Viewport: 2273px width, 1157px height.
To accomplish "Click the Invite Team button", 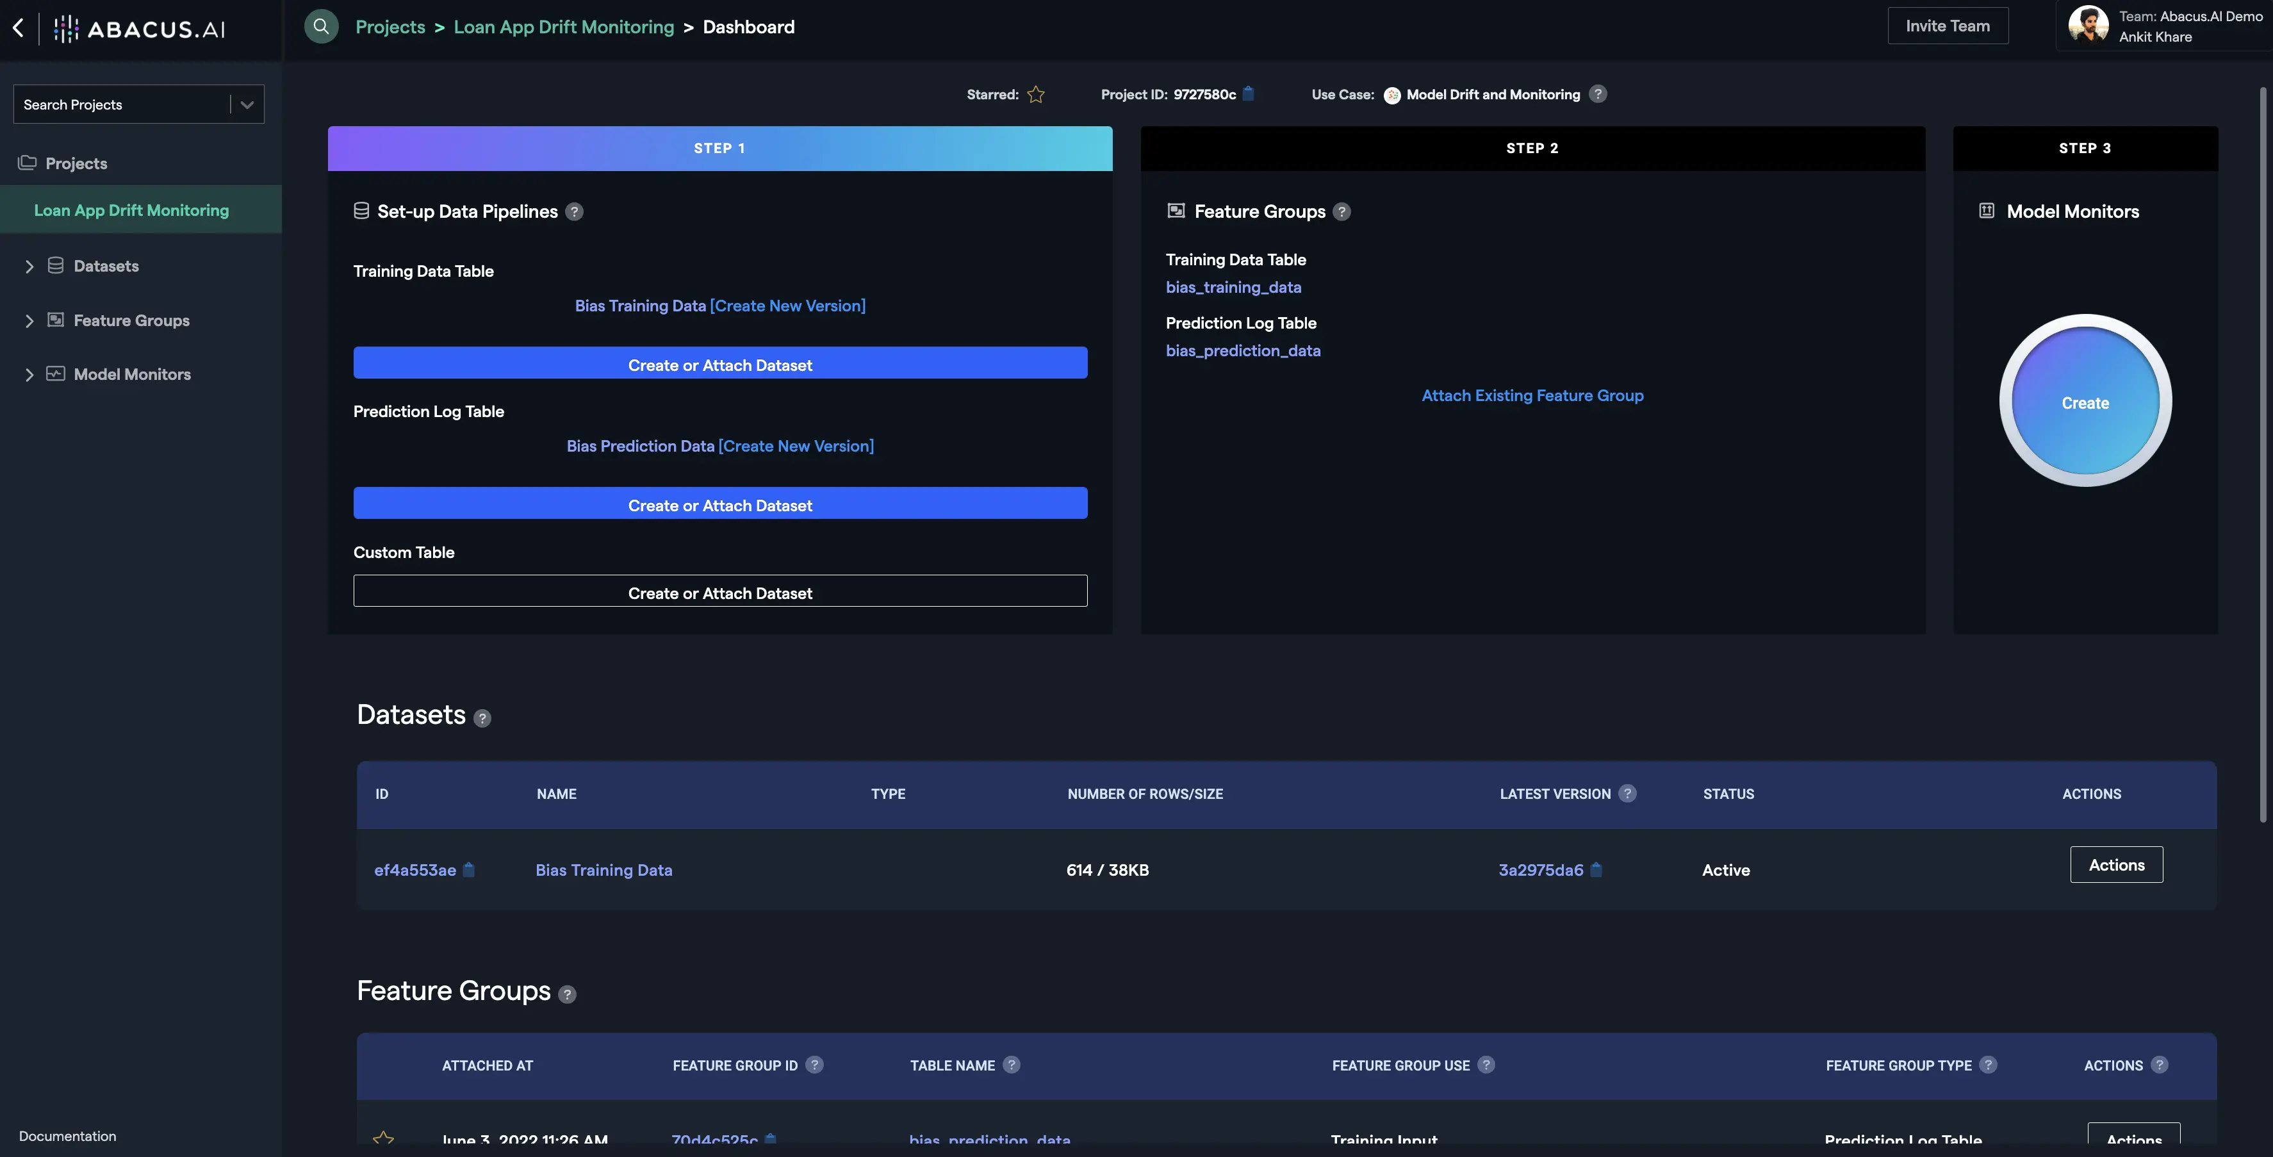I will pyautogui.click(x=1946, y=25).
